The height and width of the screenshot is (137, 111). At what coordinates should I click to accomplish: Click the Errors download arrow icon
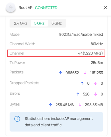tap(95, 94)
